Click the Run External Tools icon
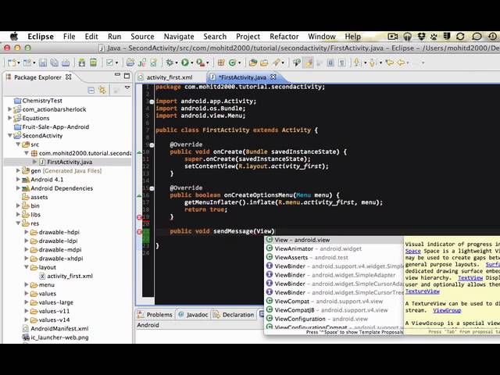The width and height of the screenshot is (500, 375). pos(200,62)
